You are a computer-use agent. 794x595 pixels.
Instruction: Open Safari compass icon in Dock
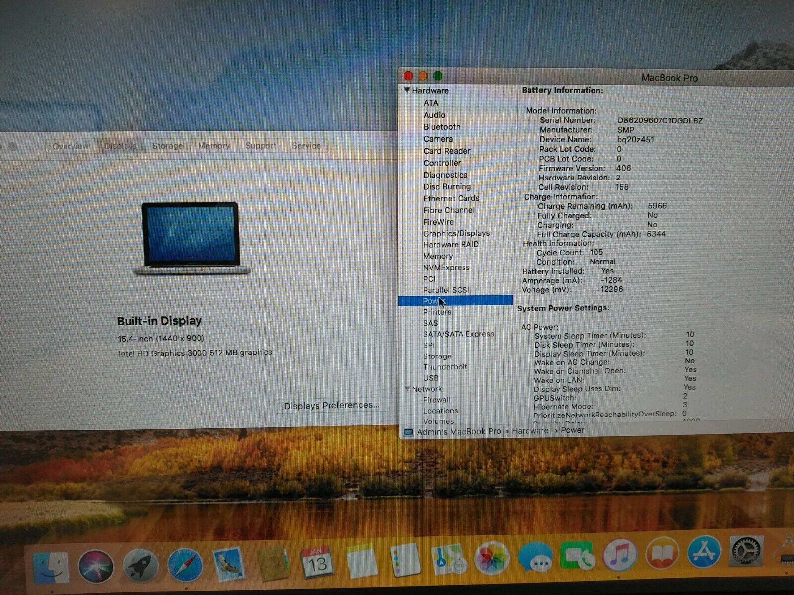coord(185,566)
